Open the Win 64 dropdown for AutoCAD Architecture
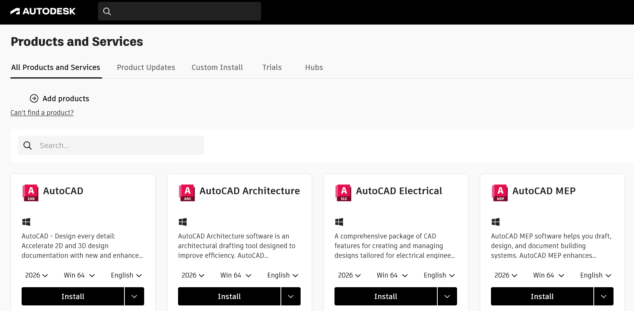634x311 pixels. coord(236,275)
